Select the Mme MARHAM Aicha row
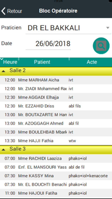 click(x=56, y=80)
